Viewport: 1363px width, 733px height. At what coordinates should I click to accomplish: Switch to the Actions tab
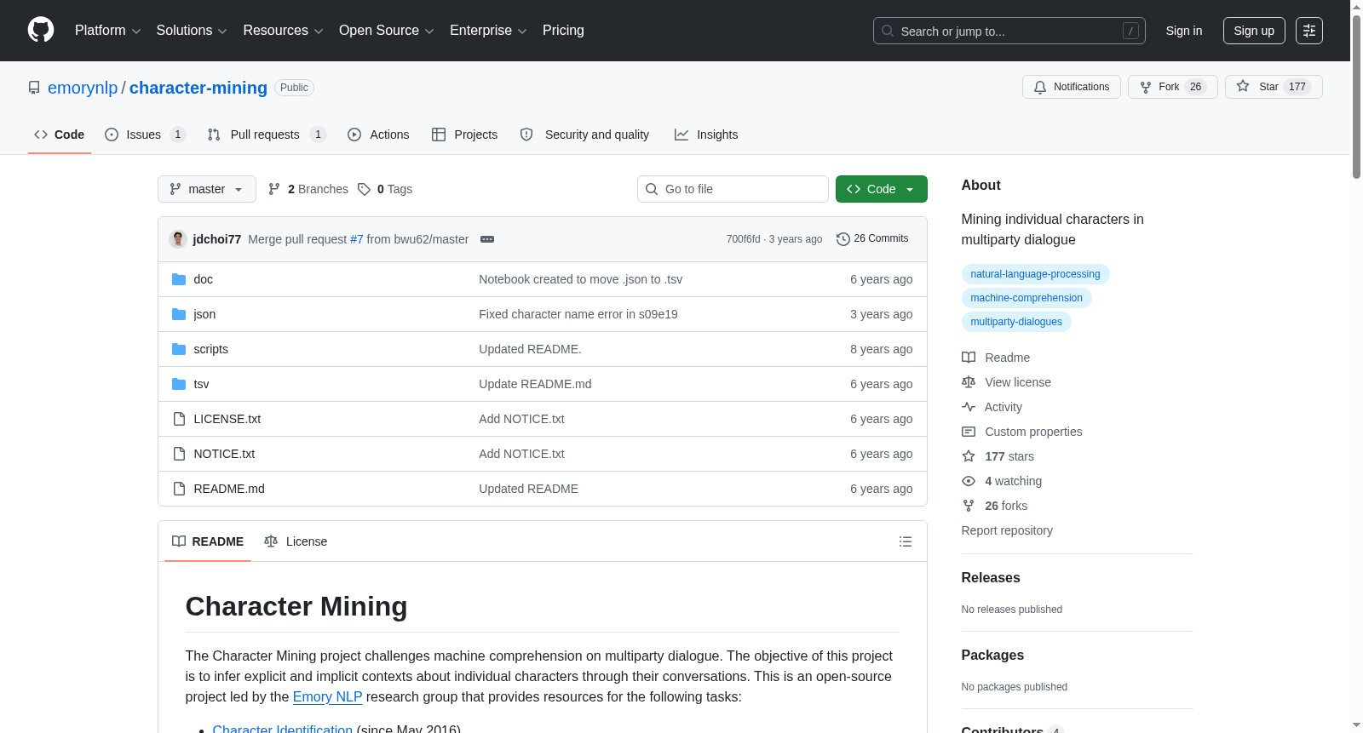coord(378,135)
